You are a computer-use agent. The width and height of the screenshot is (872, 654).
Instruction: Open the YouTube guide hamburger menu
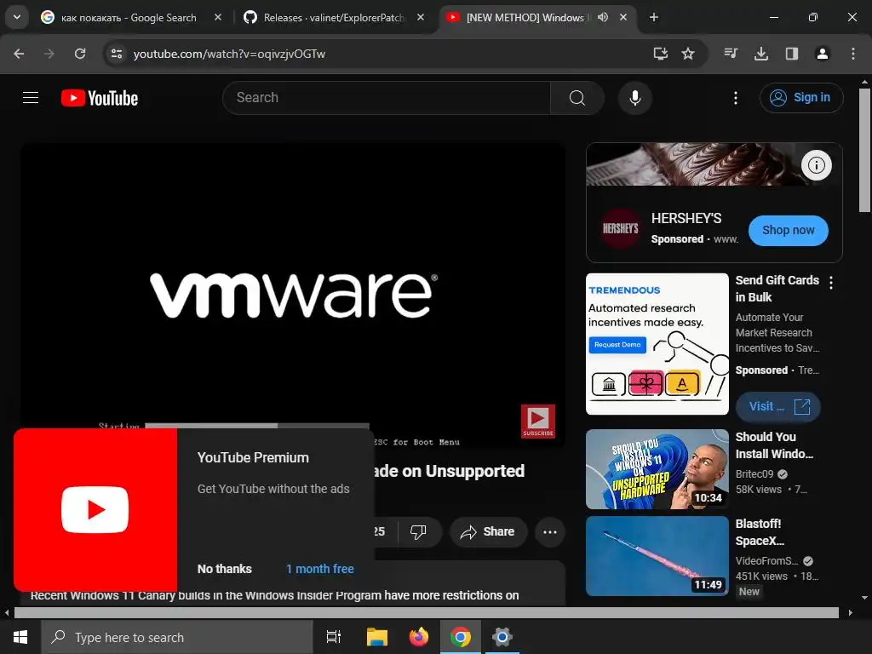pos(31,98)
